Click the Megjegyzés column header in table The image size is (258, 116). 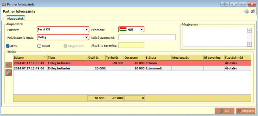point(187,58)
